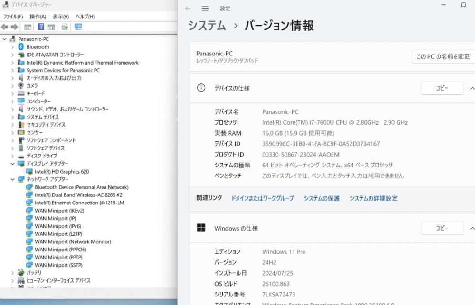Click コピー button for Windows の仕様

click(x=442, y=228)
